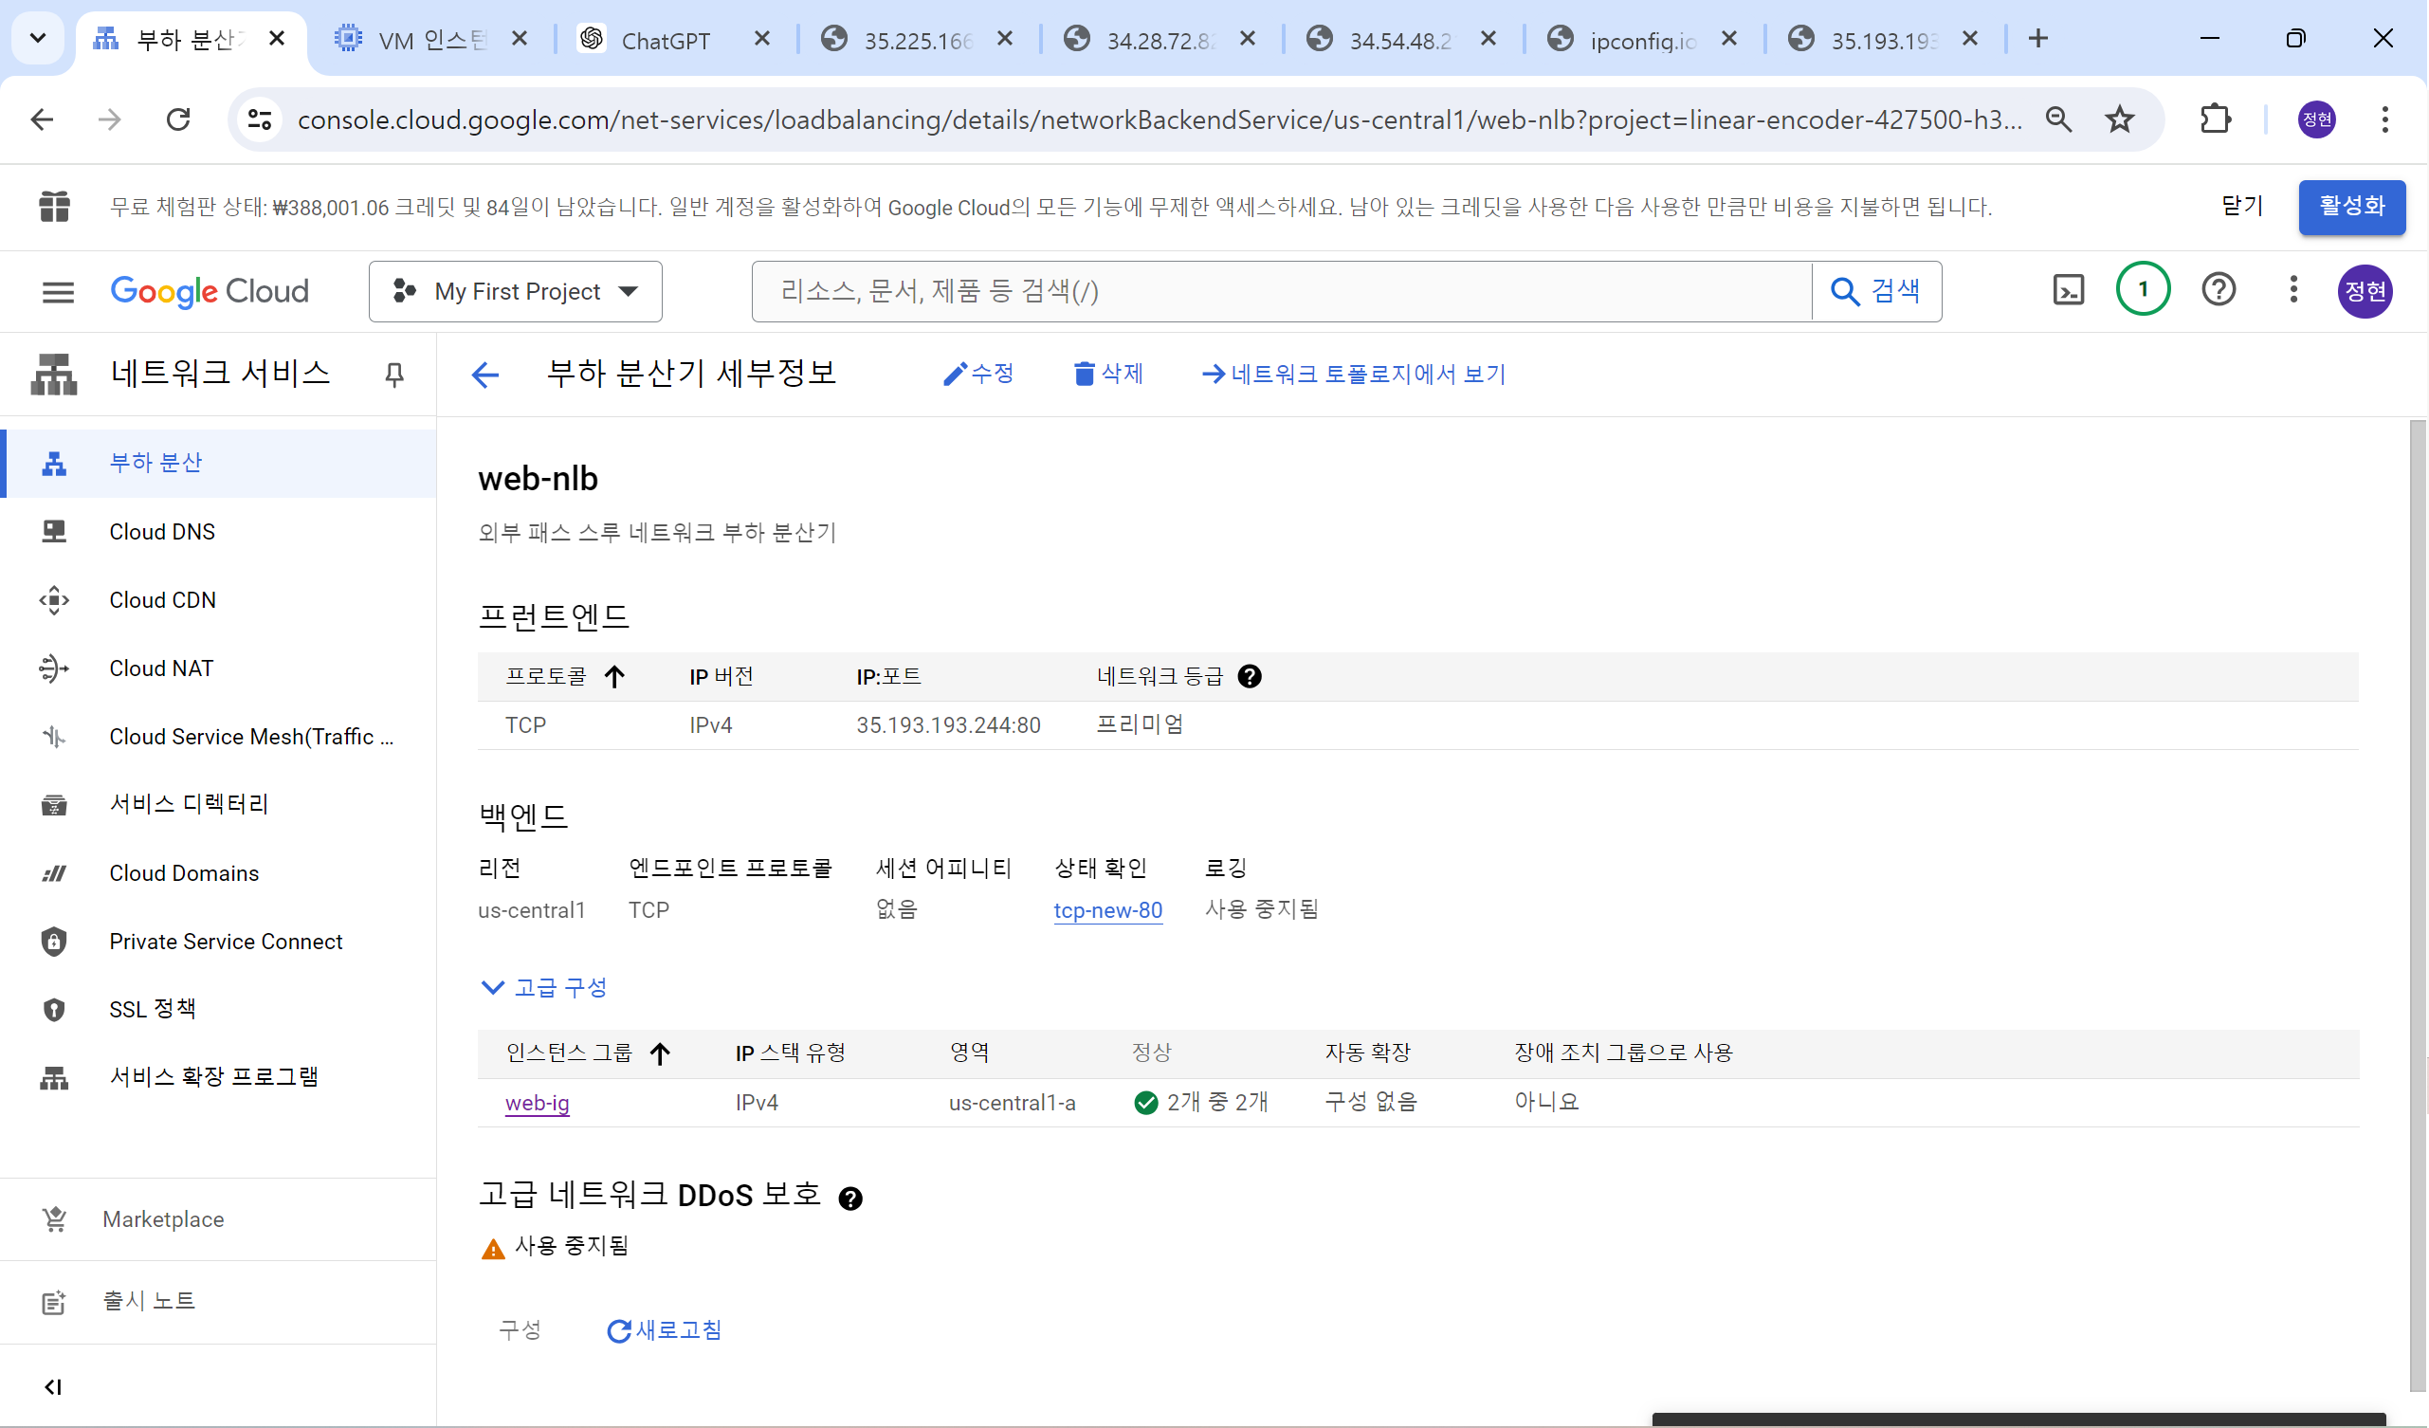Open the help question mark icon

(2218, 289)
